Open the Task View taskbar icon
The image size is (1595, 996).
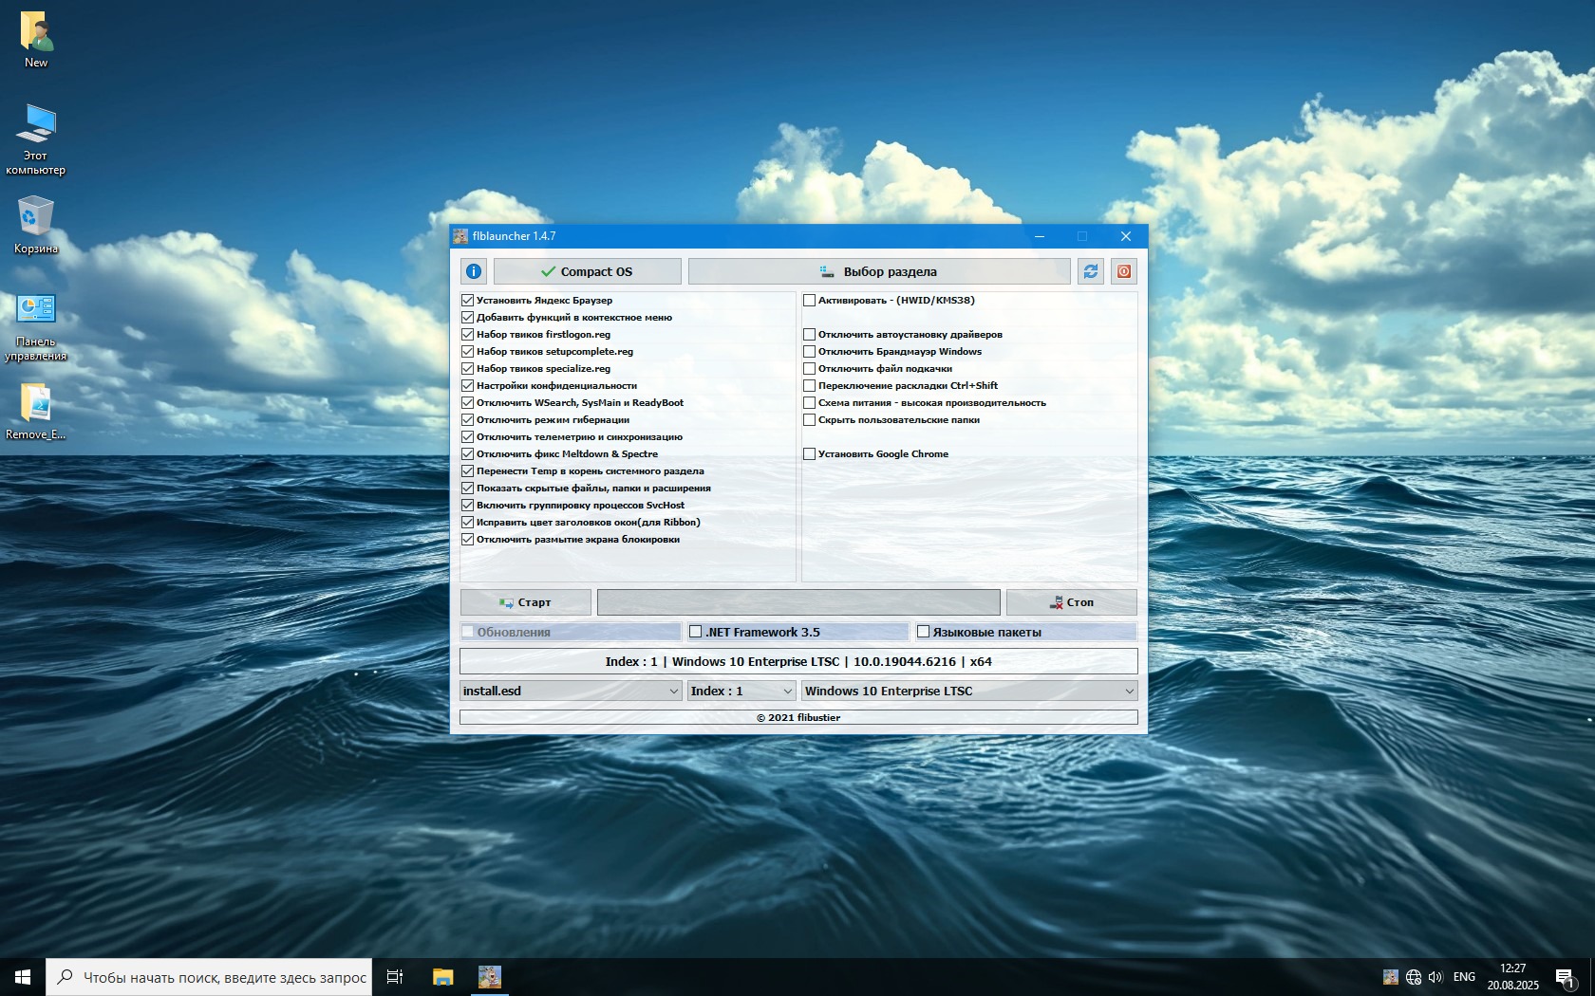395,976
